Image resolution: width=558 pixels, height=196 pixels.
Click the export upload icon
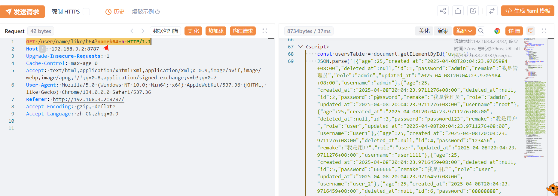click(458, 11)
